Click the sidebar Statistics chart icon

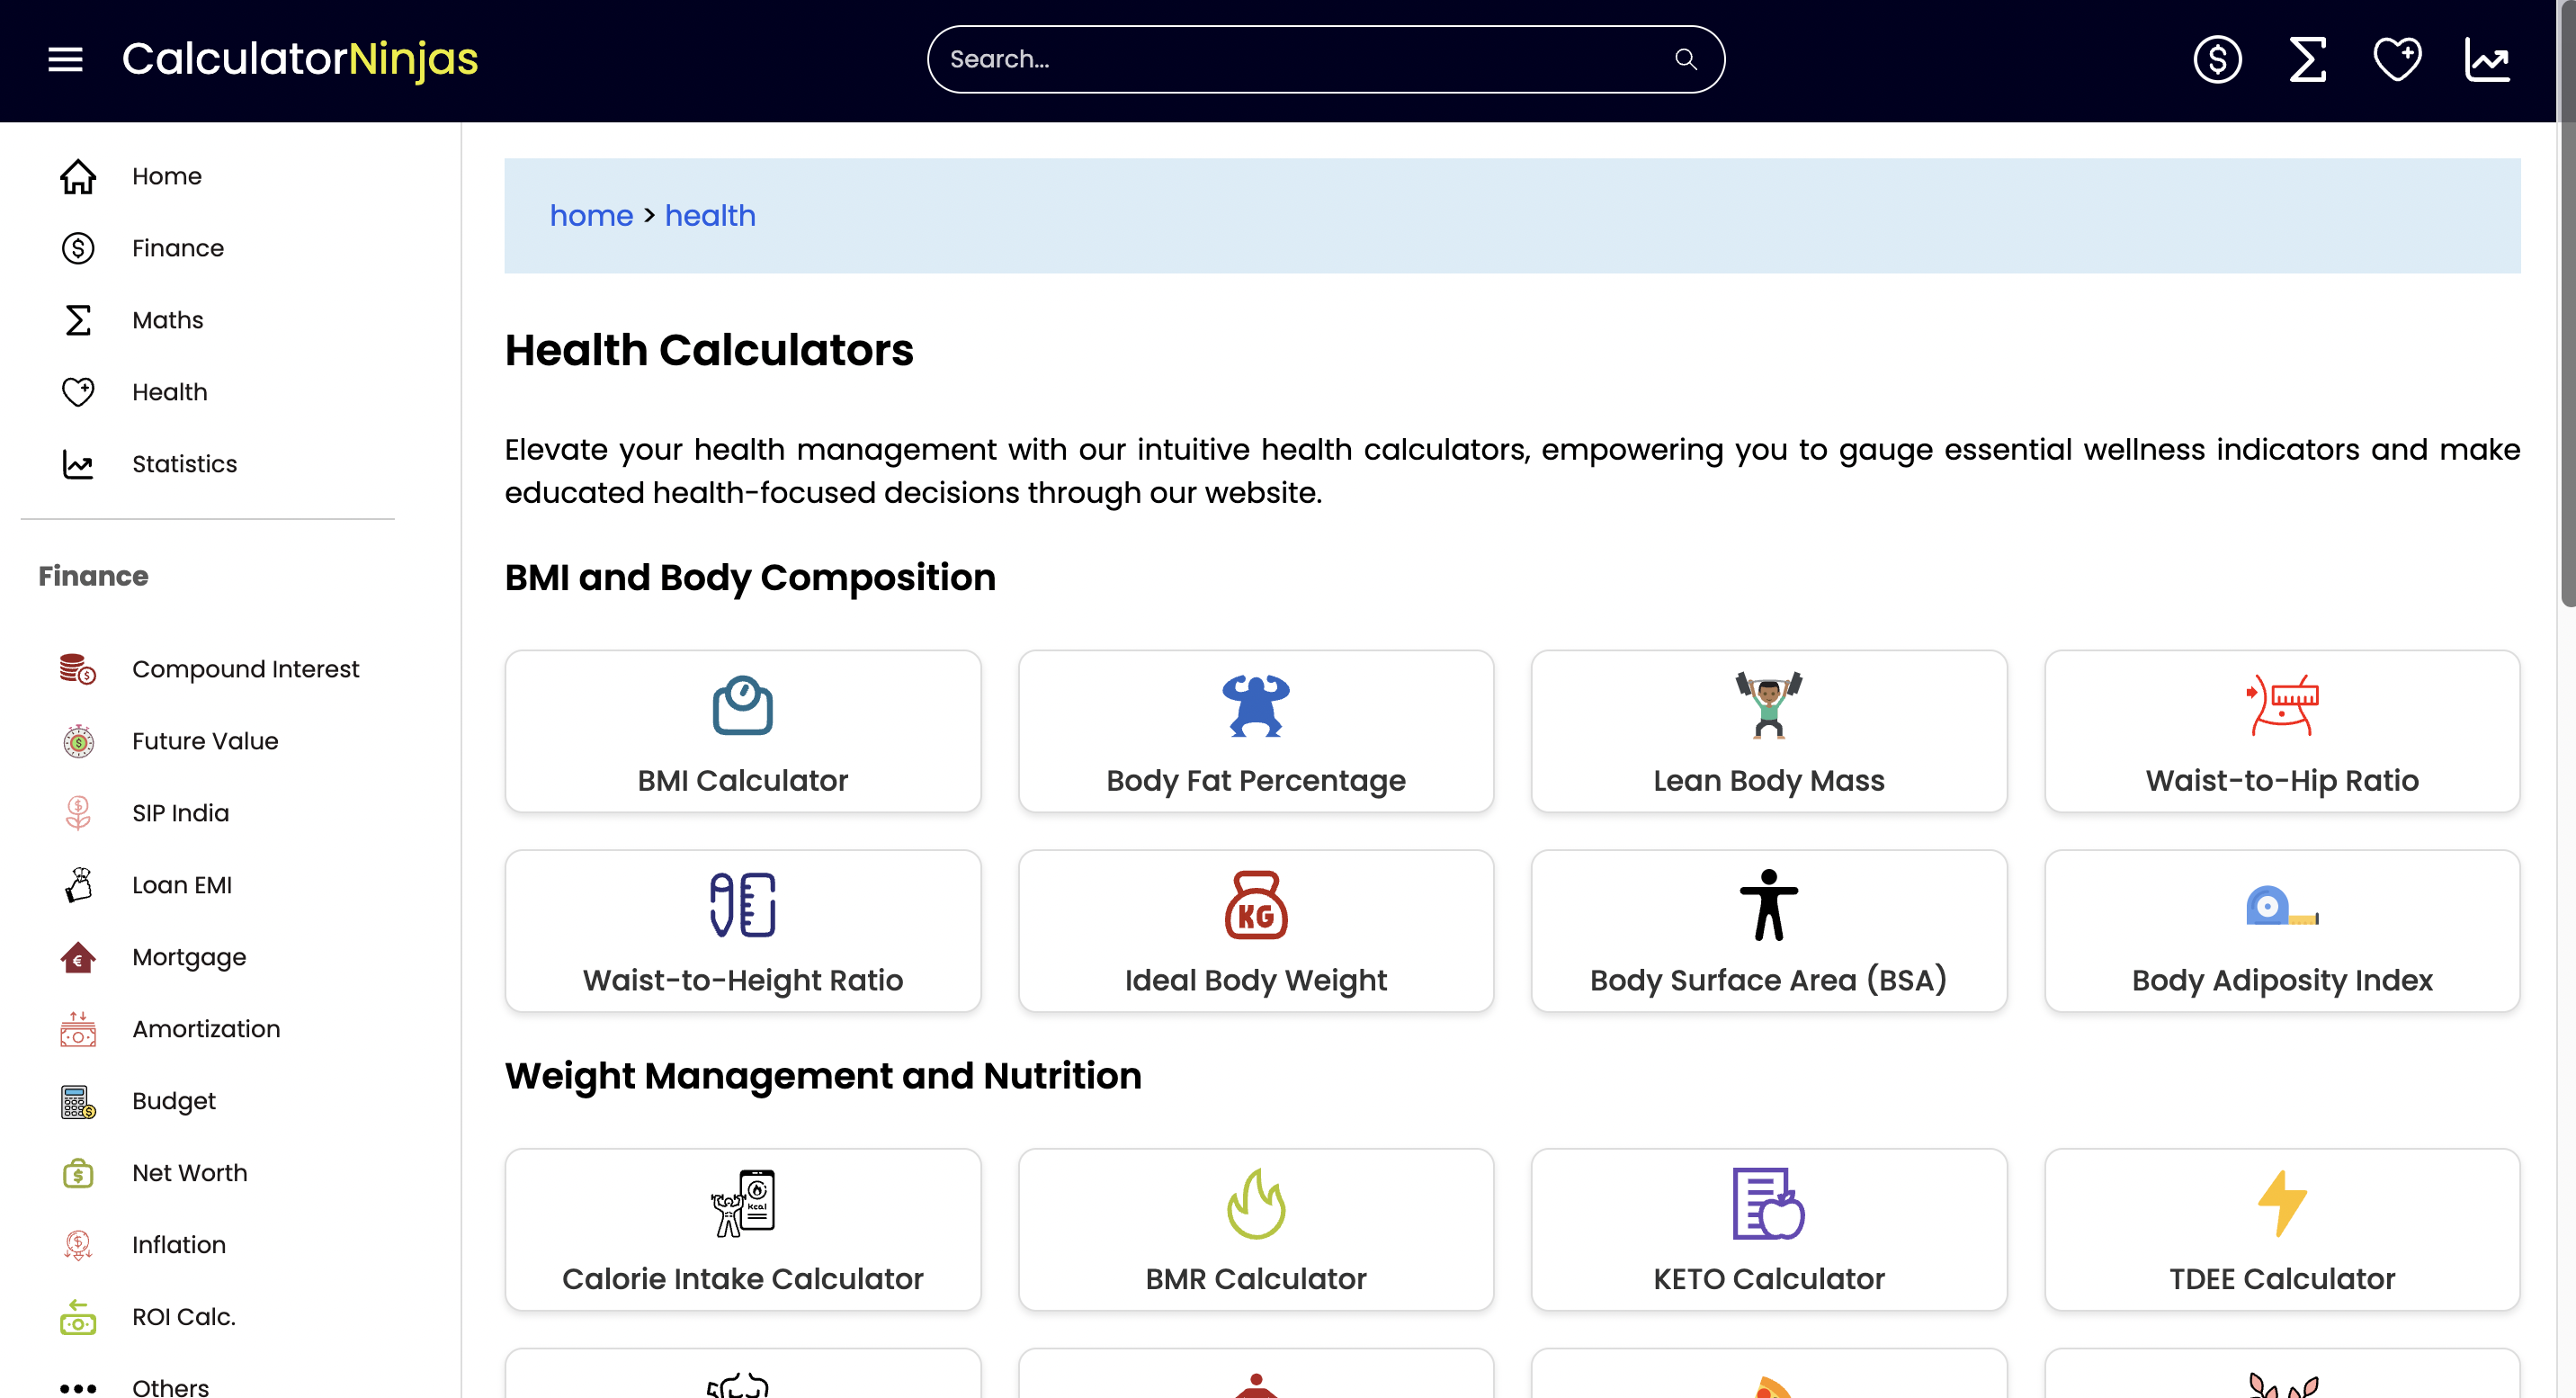point(78,464)
